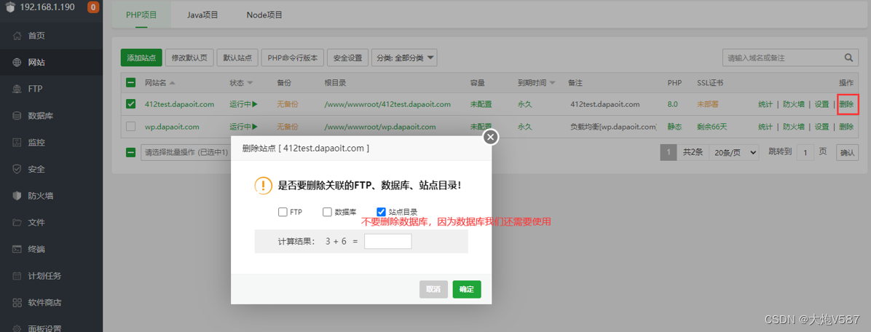Click the calendar icon beside 计划任务
The height and width of the screenshot is (332, 871).
point(17,276)
